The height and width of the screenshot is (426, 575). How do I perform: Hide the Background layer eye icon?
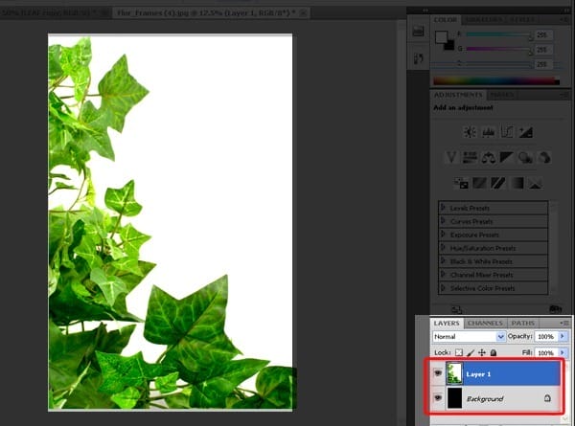pyautogui.click(x=438, y=398)
